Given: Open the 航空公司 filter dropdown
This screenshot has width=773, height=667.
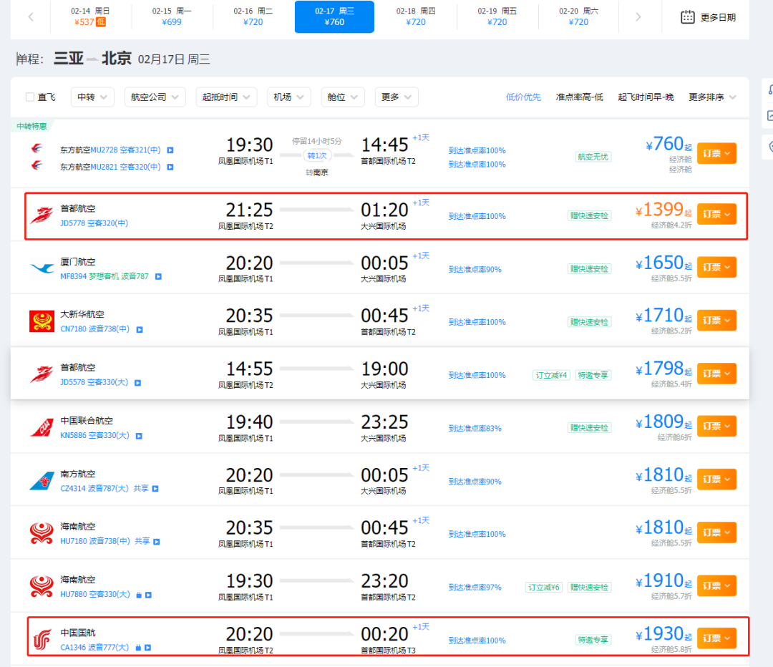Looking at the screenshot, I should (x=155, y=97).
